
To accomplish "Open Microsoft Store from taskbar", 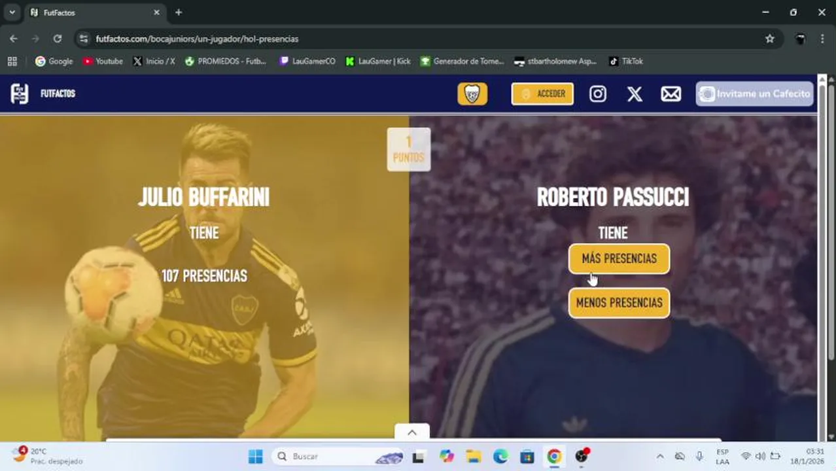I will (x=527, y=456).
